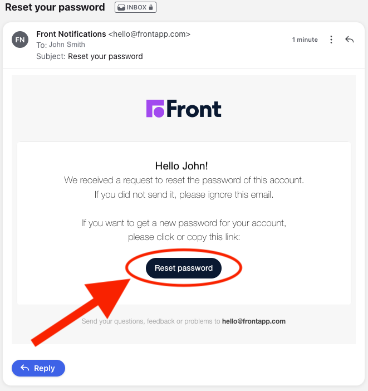Open the hello@frontapp.com footer link

point(253,321)
